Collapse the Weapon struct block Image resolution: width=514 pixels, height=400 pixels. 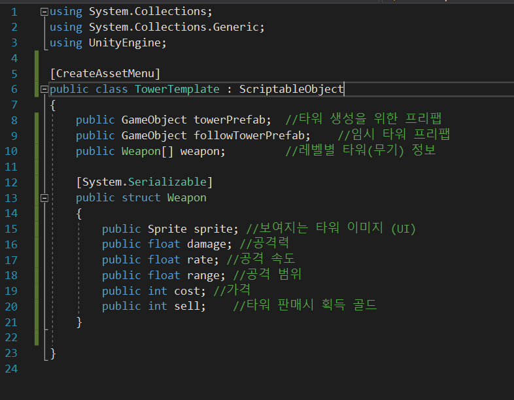(x=44, y=197)
